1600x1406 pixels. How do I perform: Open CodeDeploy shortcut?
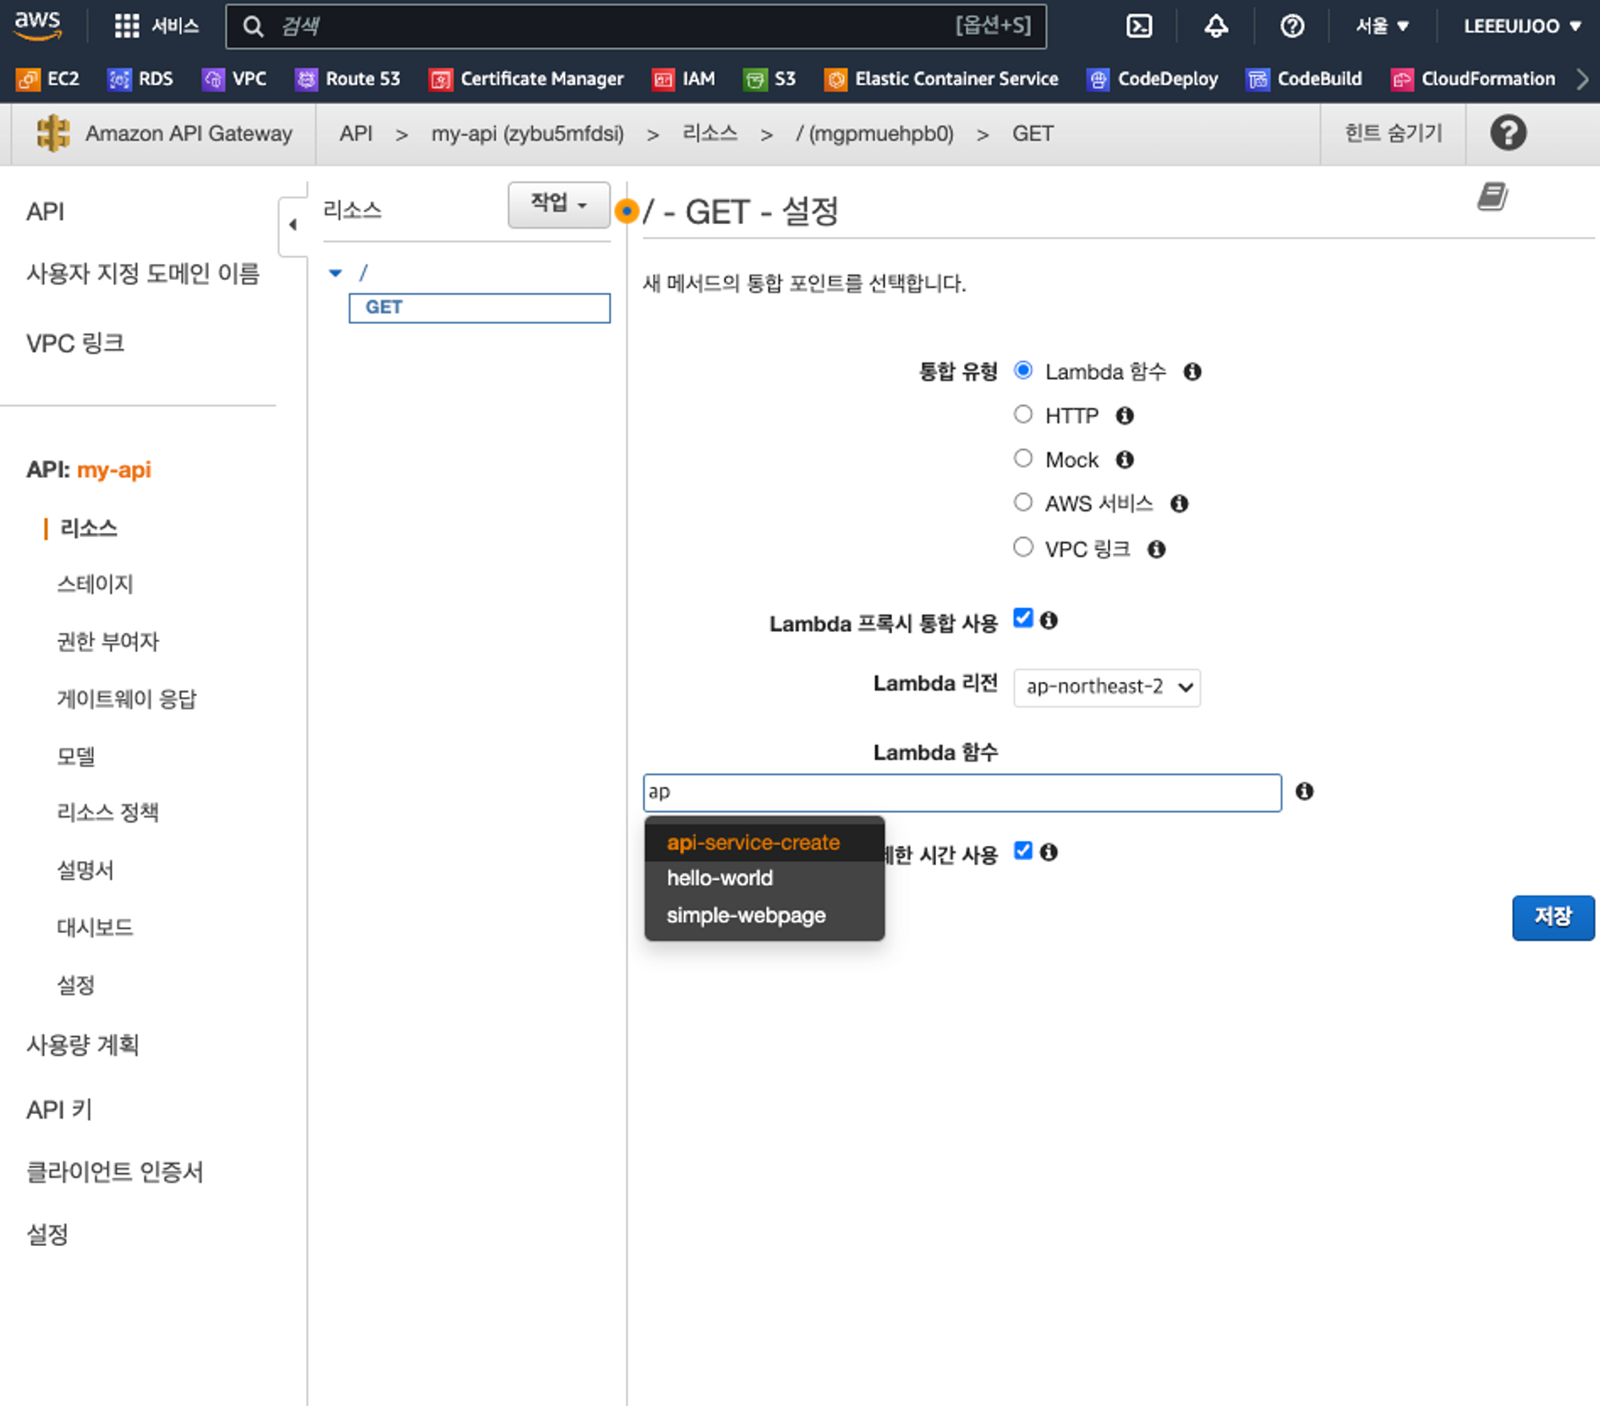(1153, 78)
